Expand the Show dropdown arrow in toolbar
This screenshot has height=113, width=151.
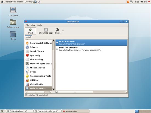point(63,31)
